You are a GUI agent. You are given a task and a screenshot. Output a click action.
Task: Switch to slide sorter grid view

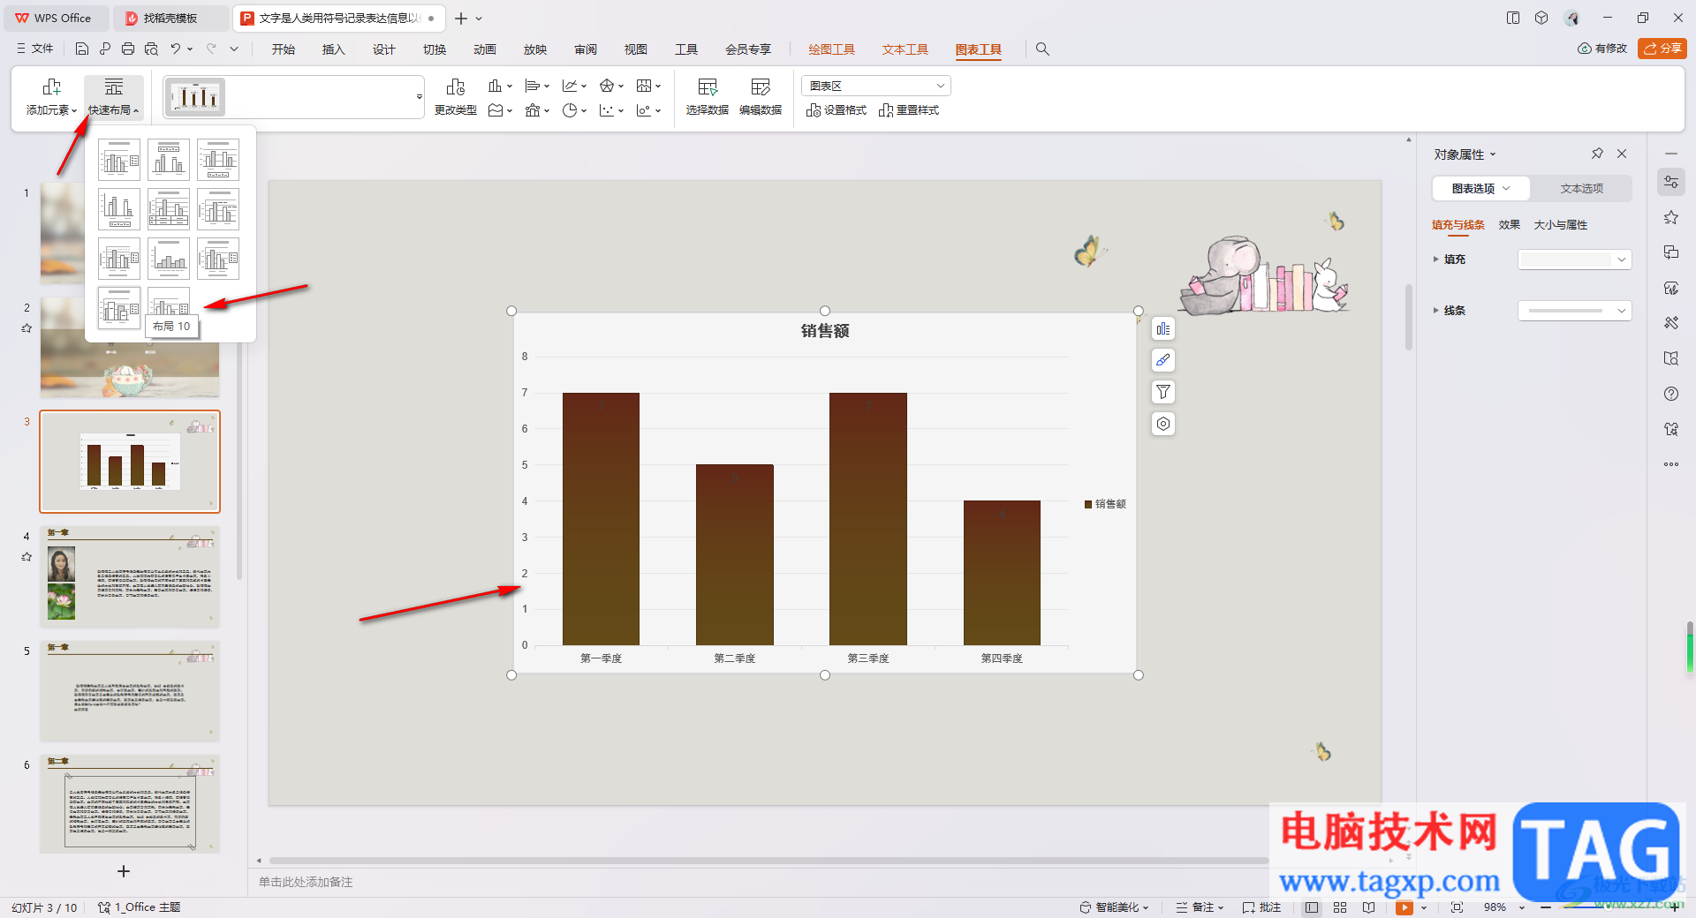[1340, 907]
